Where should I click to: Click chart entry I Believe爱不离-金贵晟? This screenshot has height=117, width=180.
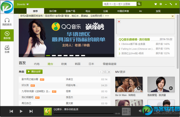(133, 44)
